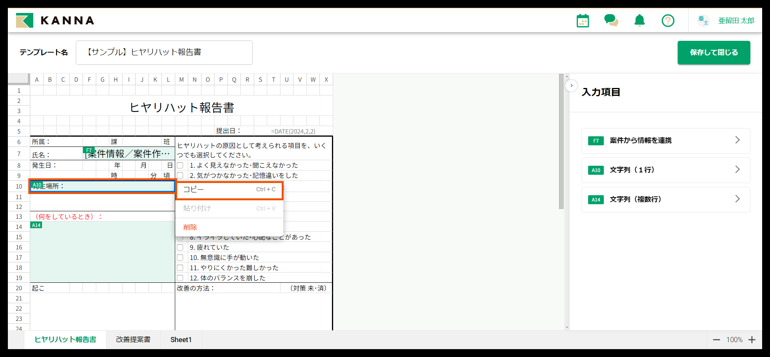Check item 1 よく見えなかった・聞こえなかった
Image resolution: width=770 pixels, height=357 pixels.
(x=180, y=165)
